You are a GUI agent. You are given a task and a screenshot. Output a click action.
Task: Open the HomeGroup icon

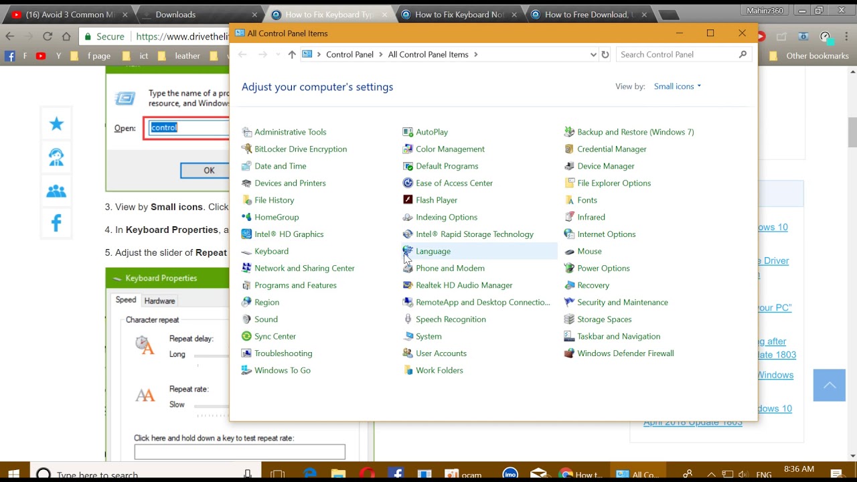(246, 217)
